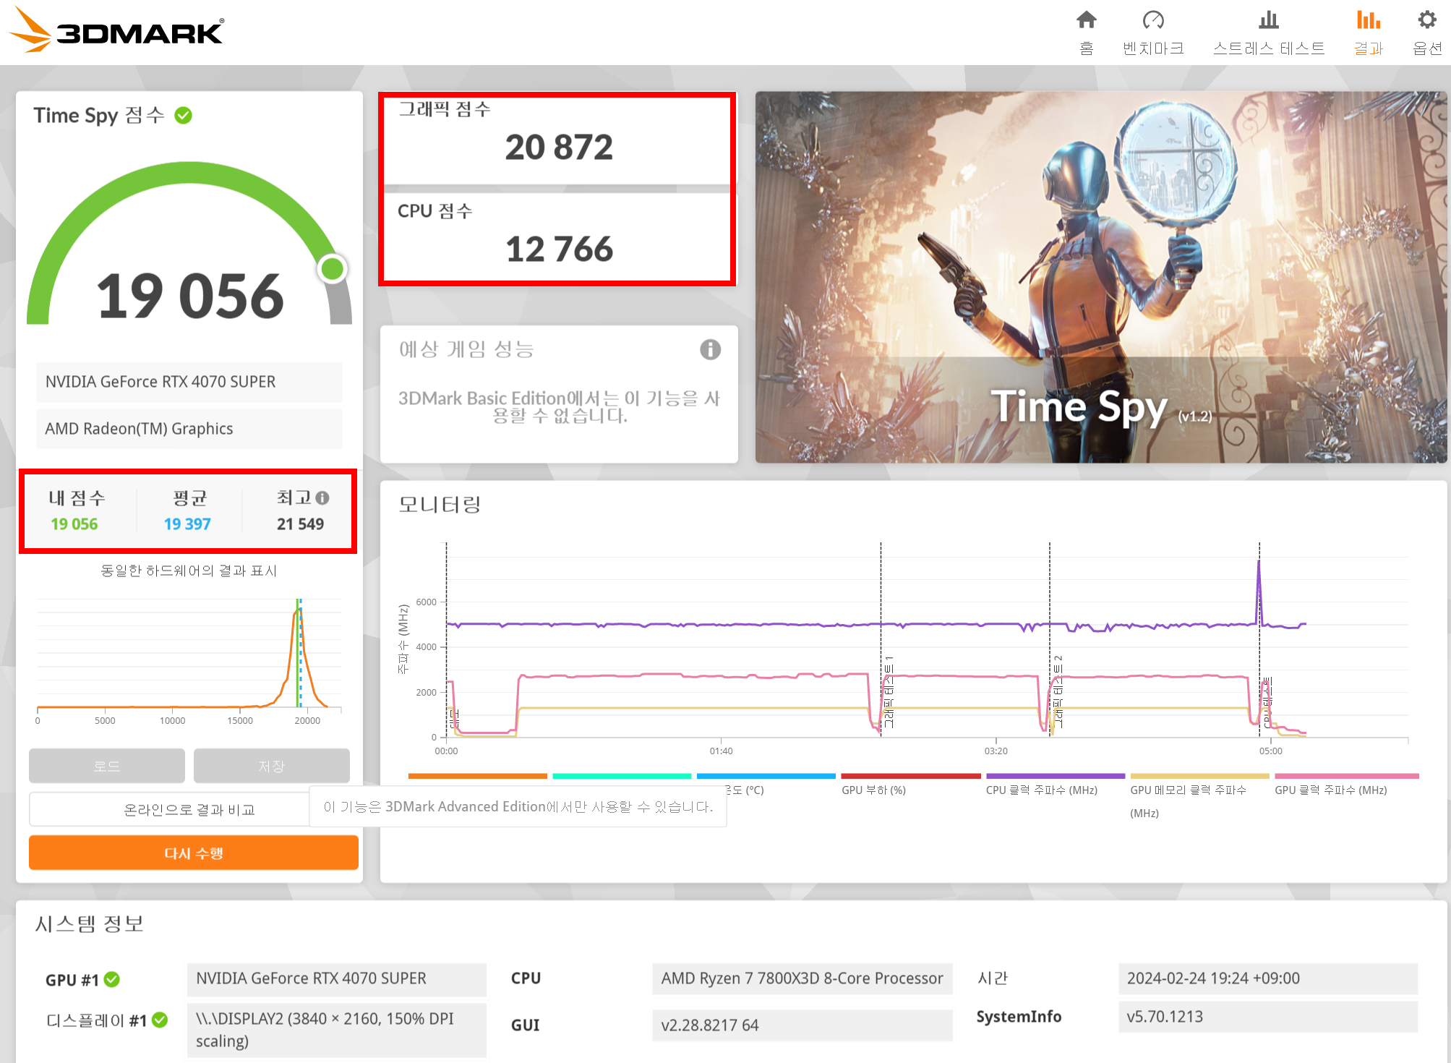
Task: Open the results (결과) chart icon
Action: pyautogui.click(x=1368, y=20)
